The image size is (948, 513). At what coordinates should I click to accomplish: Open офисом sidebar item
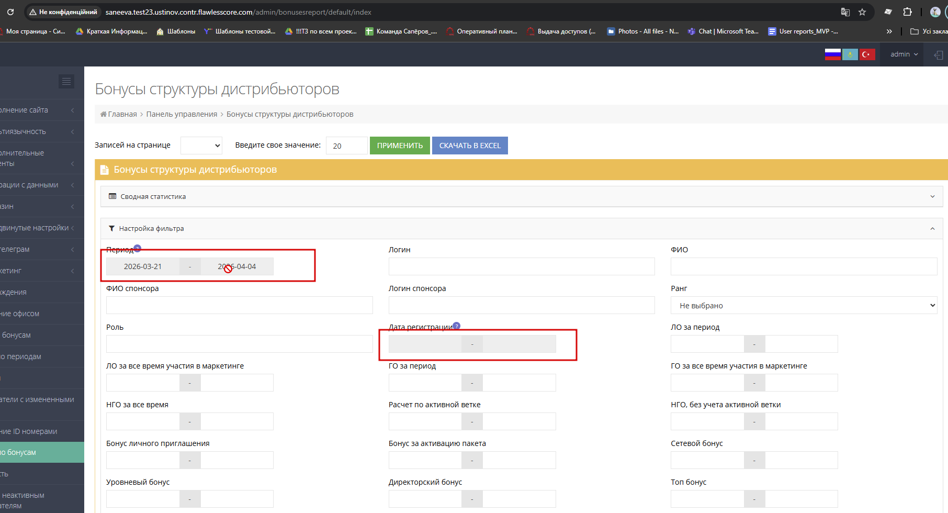point(42,314)
